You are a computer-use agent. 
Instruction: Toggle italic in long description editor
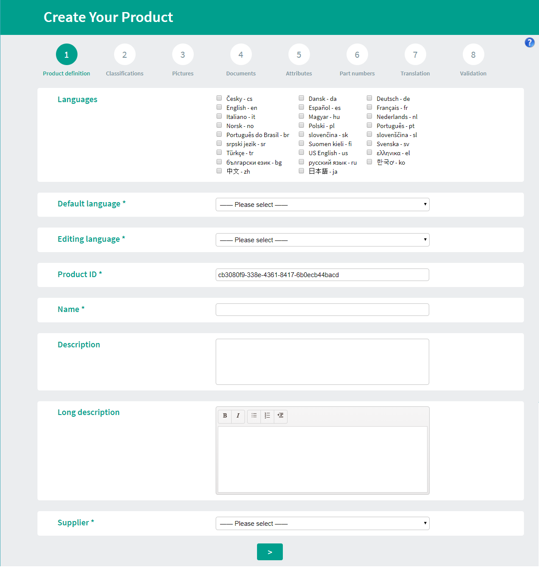[x=238, y=416]
